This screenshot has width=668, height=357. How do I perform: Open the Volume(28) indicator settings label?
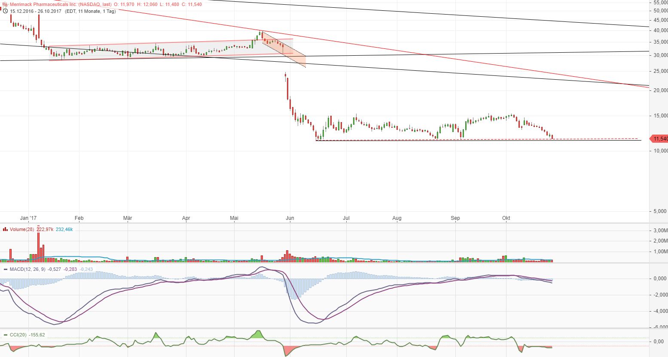(x=21, y=229)
